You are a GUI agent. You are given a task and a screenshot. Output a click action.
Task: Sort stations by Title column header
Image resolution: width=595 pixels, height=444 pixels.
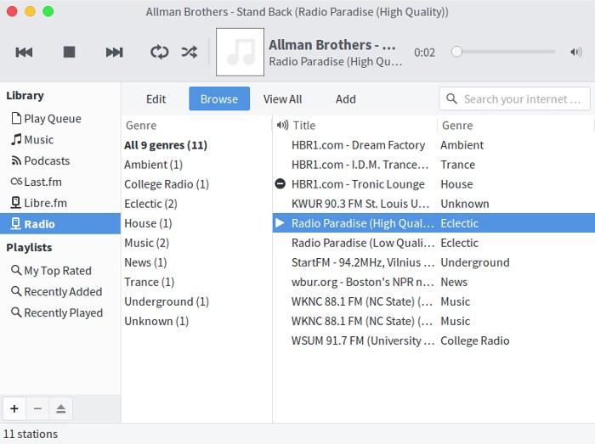[357, 125]
